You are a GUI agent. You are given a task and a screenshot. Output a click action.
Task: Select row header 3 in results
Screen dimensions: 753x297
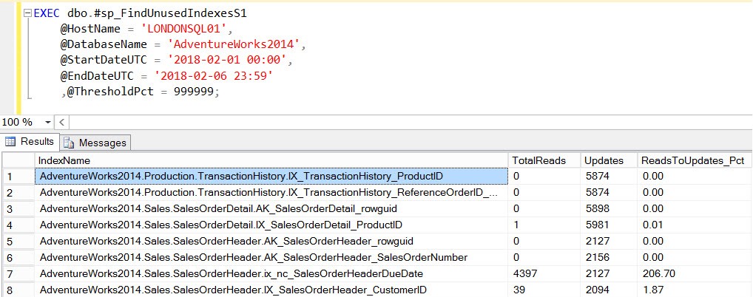[x=18, y=209]
